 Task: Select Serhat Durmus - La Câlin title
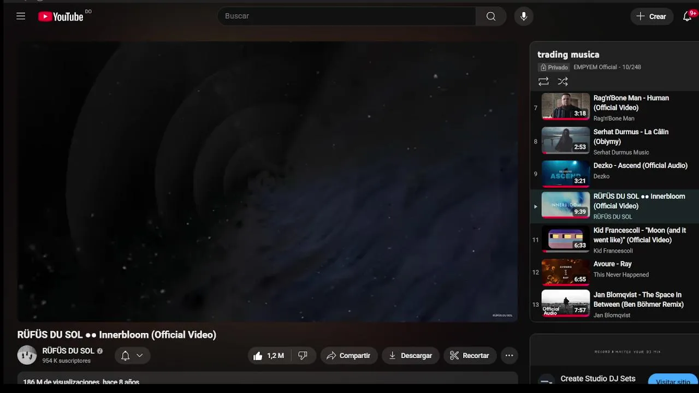[631, 136]
